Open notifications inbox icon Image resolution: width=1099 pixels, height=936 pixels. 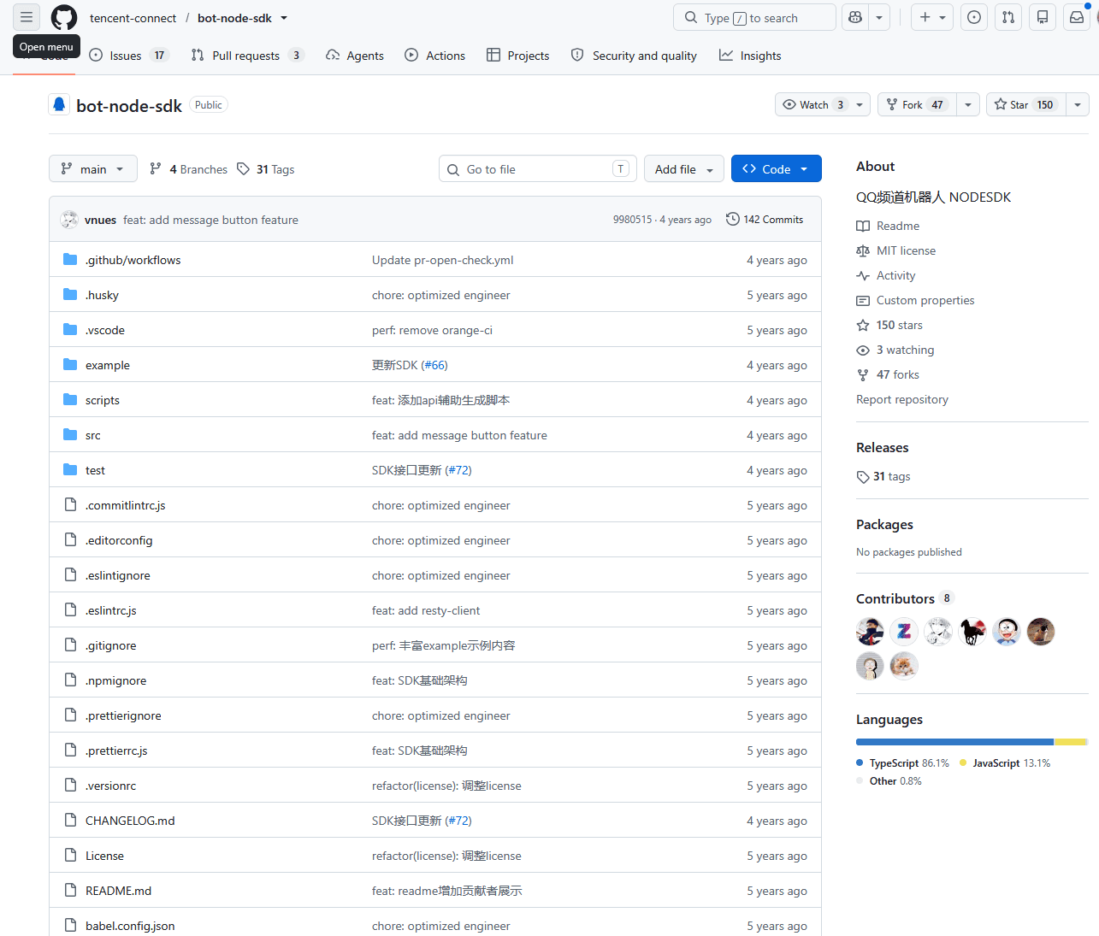(x=1077, y=17)
